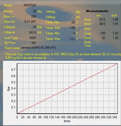Click Fluid Comp. text mineral oil (HH,HL,HM,HV)
The width and height of the screenshot is (121, 126).
pyautogui.click(x=38, y=48)
